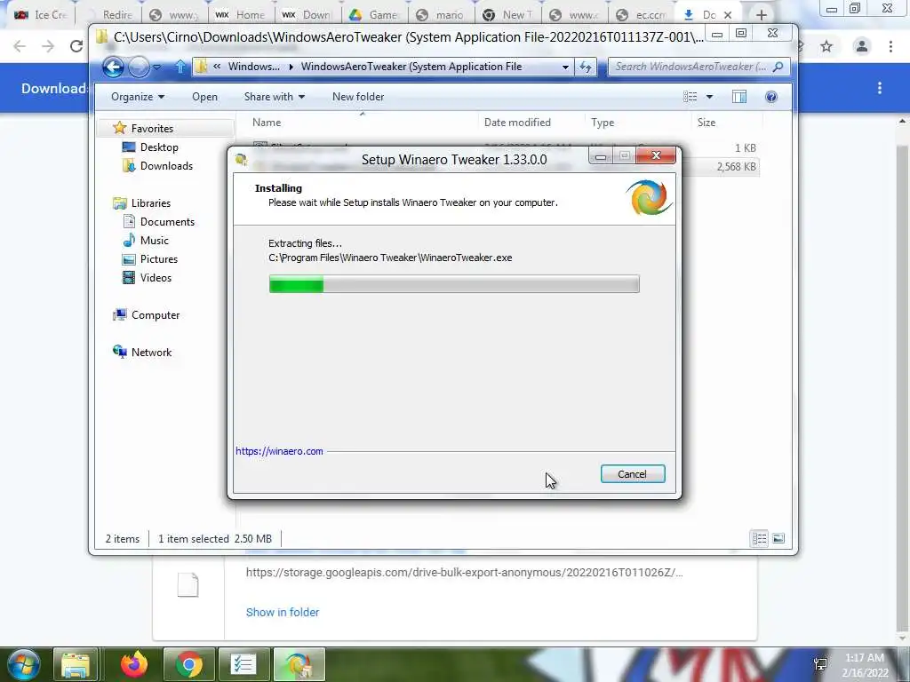Open Chrome profile avatar
910x682 pixels.
point(862,46)
